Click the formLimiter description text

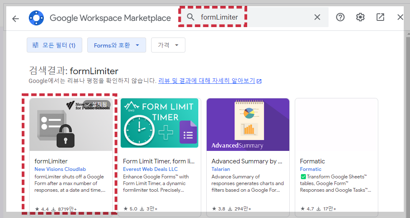click(x=70, y=183)
